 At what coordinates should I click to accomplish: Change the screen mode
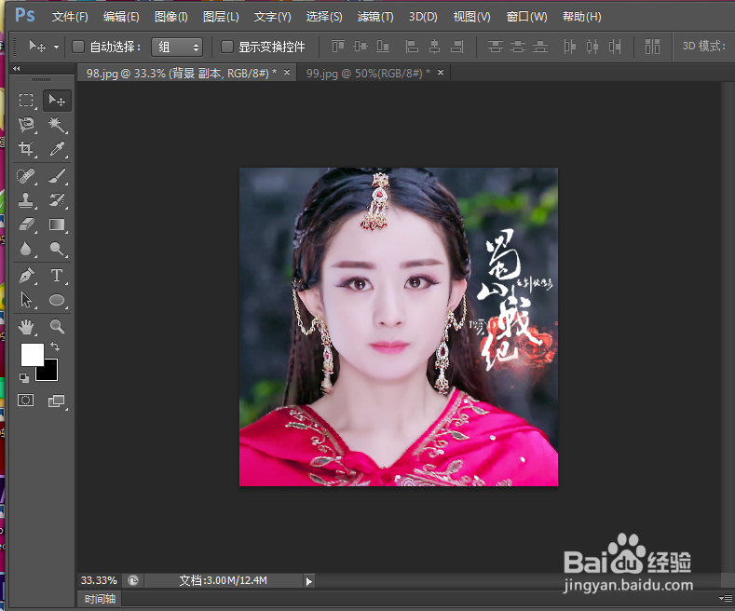click(57, 401)
